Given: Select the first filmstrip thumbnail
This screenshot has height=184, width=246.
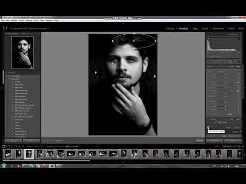Looking at the screenshot, I should (8, 154).
